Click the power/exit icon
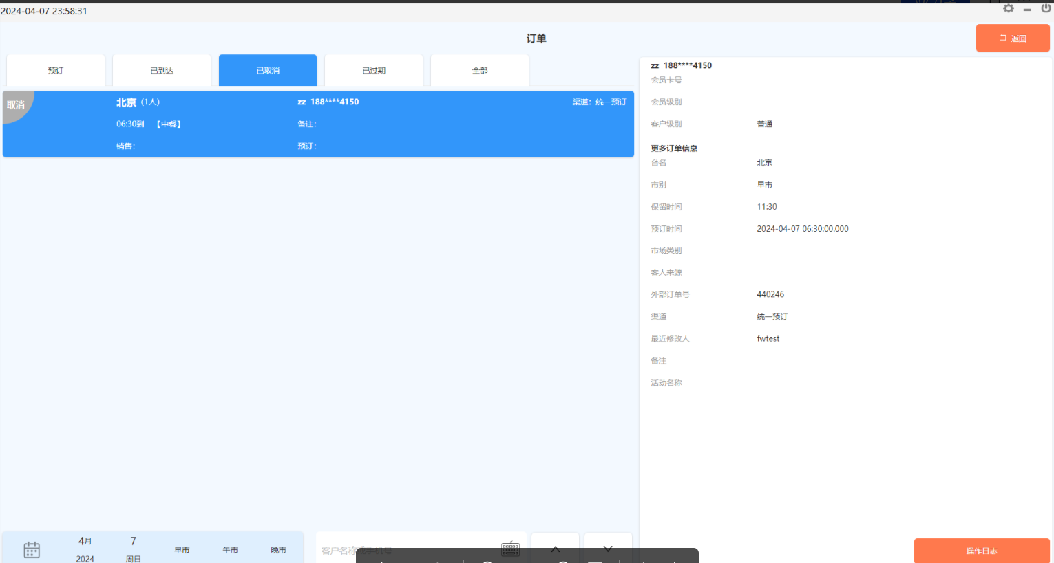 tap(1046, 8)
